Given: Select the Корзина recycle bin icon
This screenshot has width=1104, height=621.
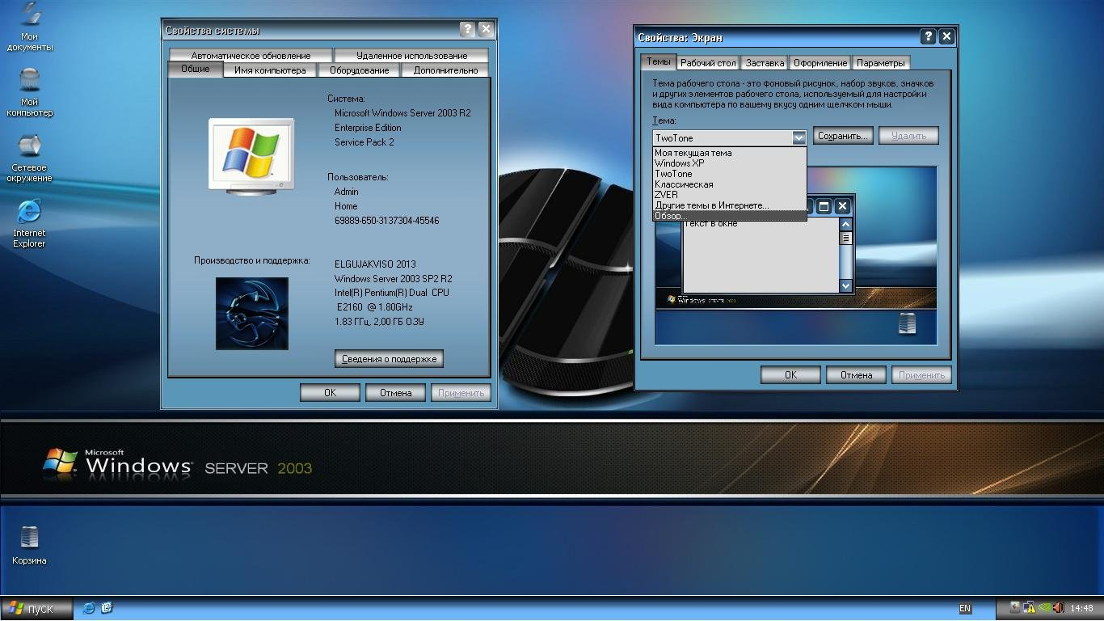Looking at the screenshot, I should click(x=29, y=546).
